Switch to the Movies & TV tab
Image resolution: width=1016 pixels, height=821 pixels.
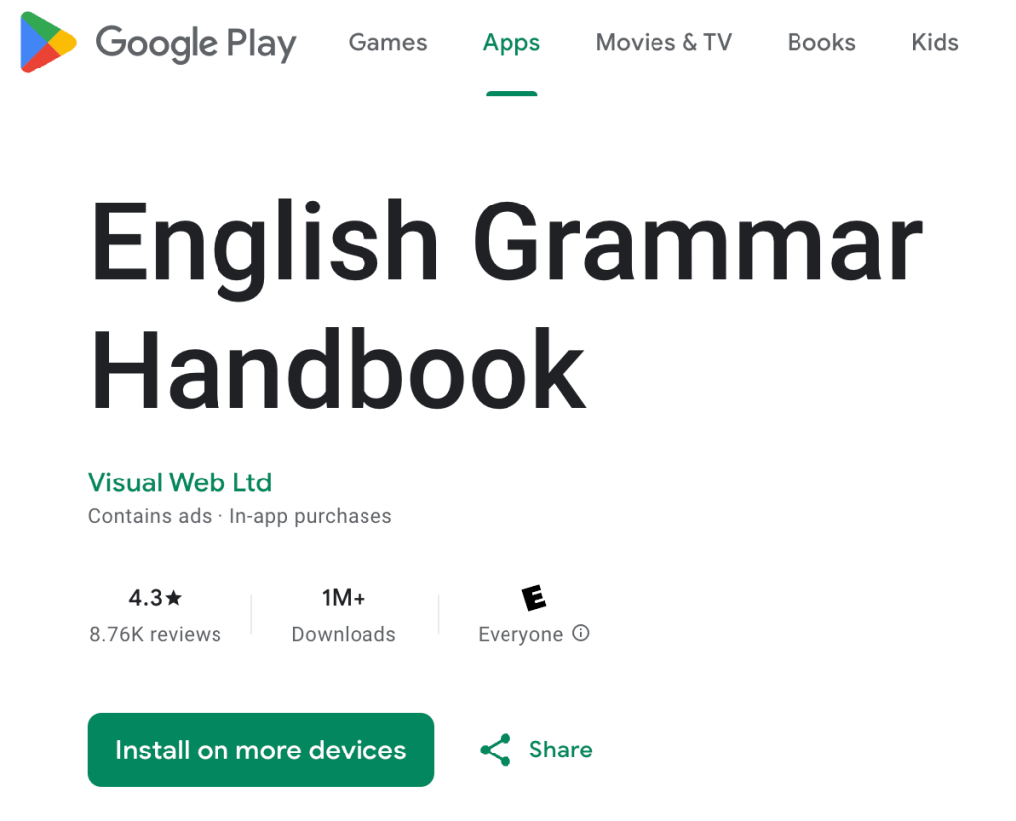click(x=663, y=43)
